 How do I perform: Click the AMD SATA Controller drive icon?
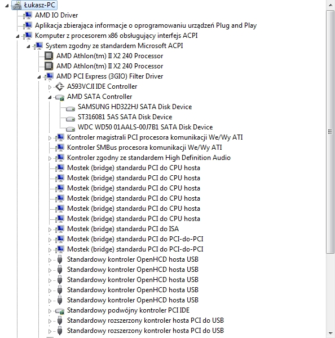(x=60, y=97)
